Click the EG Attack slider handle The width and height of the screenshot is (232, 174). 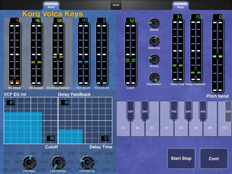point(15,81)
